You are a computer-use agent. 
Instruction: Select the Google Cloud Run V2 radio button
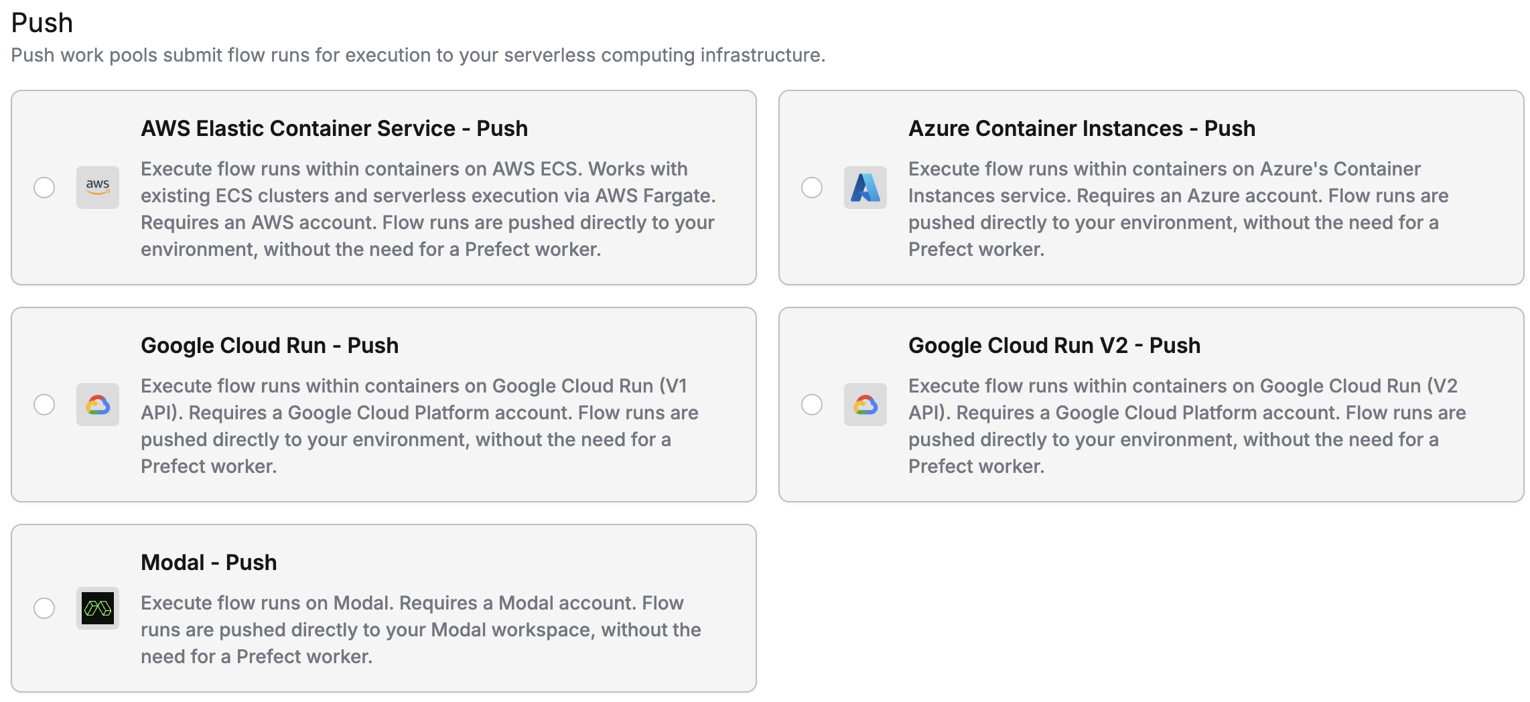pos(813,405)
